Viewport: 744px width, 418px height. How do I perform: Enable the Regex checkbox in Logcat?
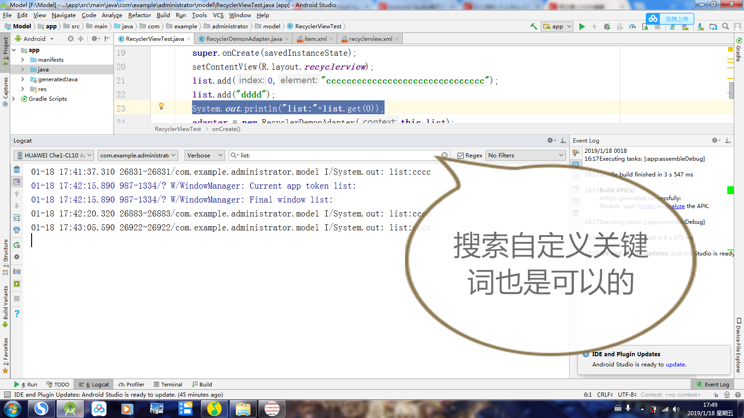[460, 155]
